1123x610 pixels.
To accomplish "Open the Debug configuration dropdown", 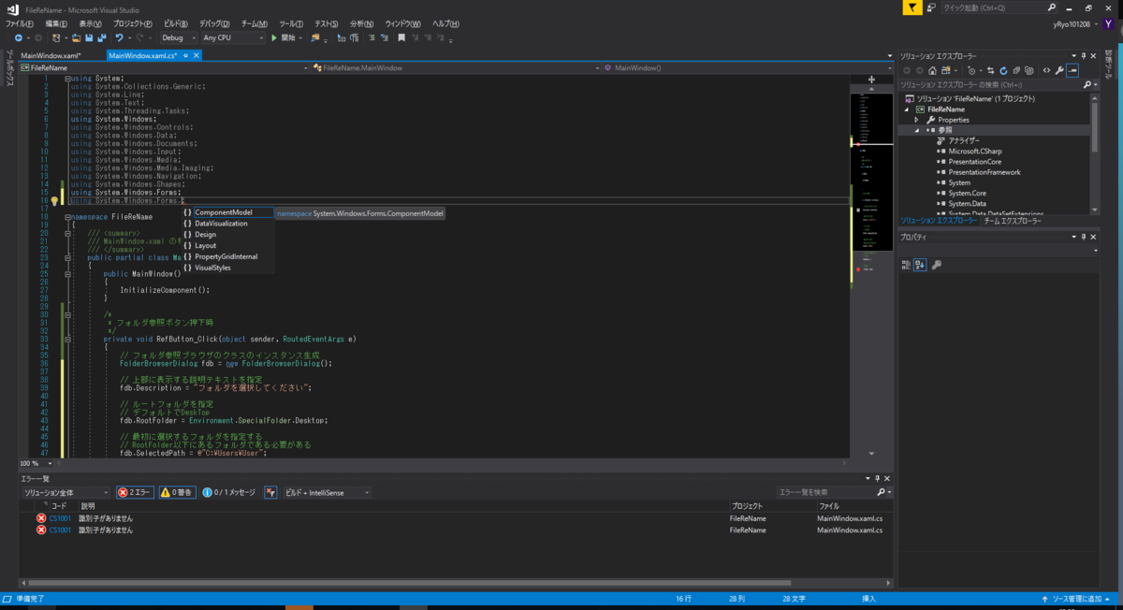I will 178,37.
